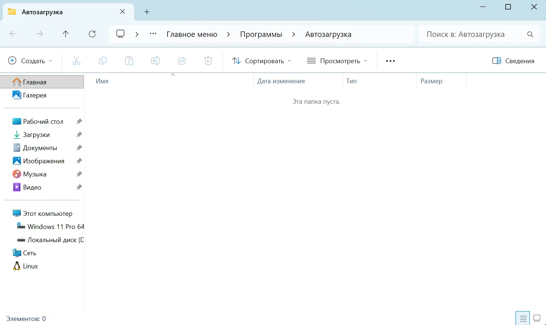Navigate up one folder level
This screenshot has width=546, height=325.
point(66,34)
